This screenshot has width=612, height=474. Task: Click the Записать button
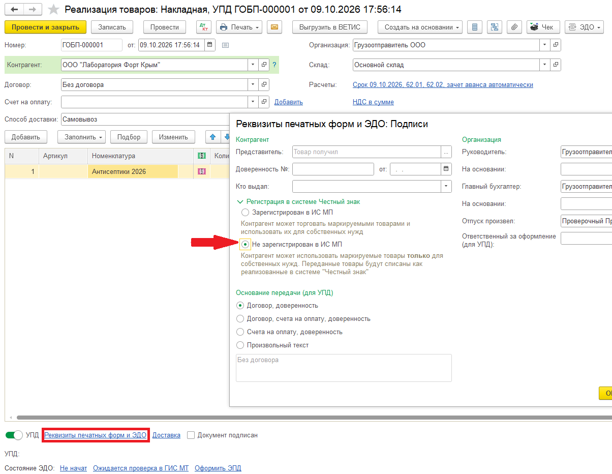(x=112, y=27)
